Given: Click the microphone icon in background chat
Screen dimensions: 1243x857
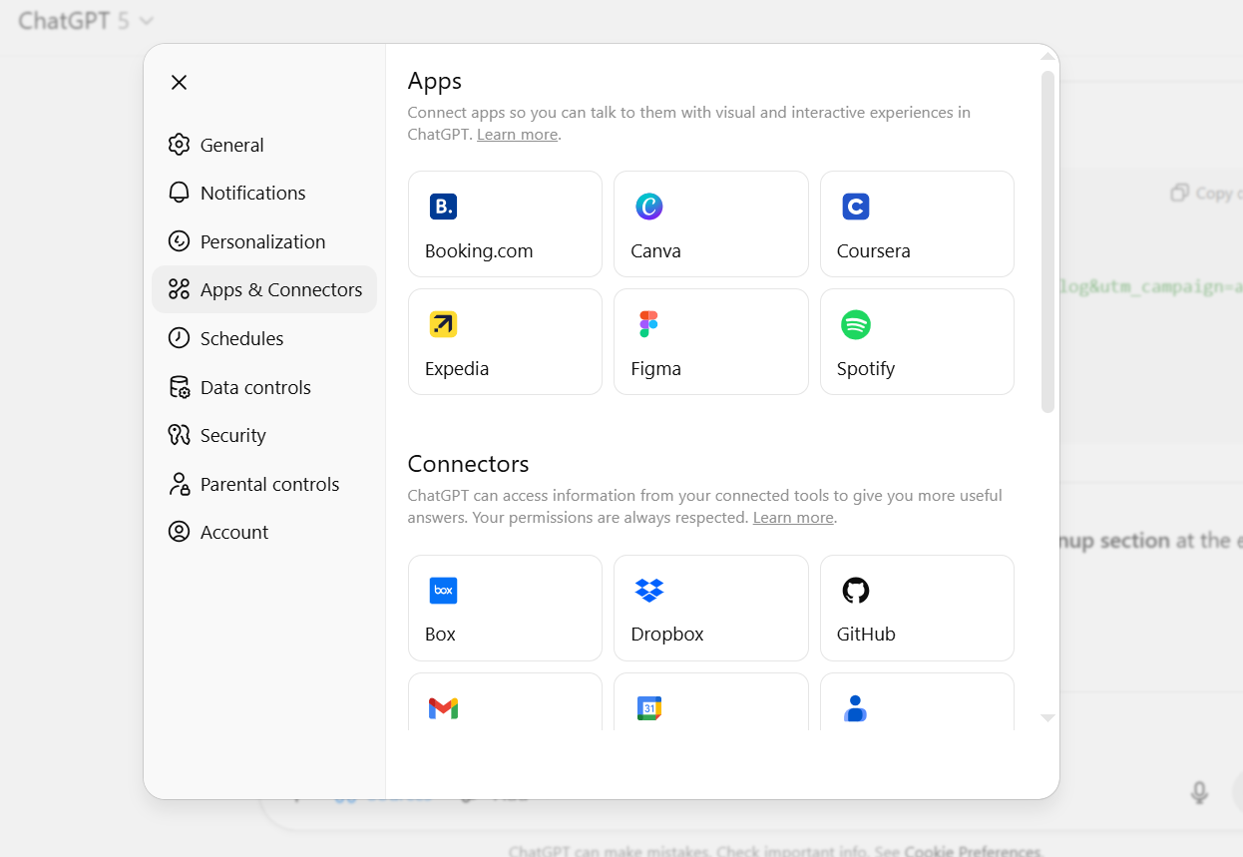Looking at the screenshot, I should (x=1199, y=793).
